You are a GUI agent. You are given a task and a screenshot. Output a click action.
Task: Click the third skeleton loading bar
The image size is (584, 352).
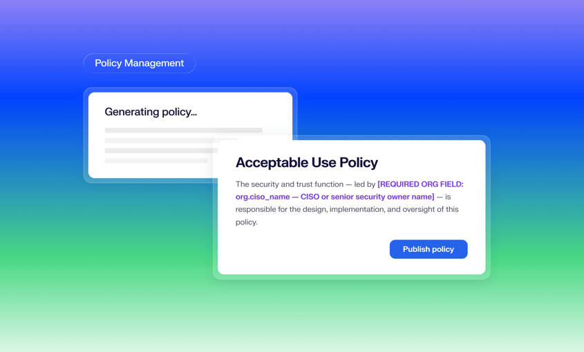(x=161, y=150)
